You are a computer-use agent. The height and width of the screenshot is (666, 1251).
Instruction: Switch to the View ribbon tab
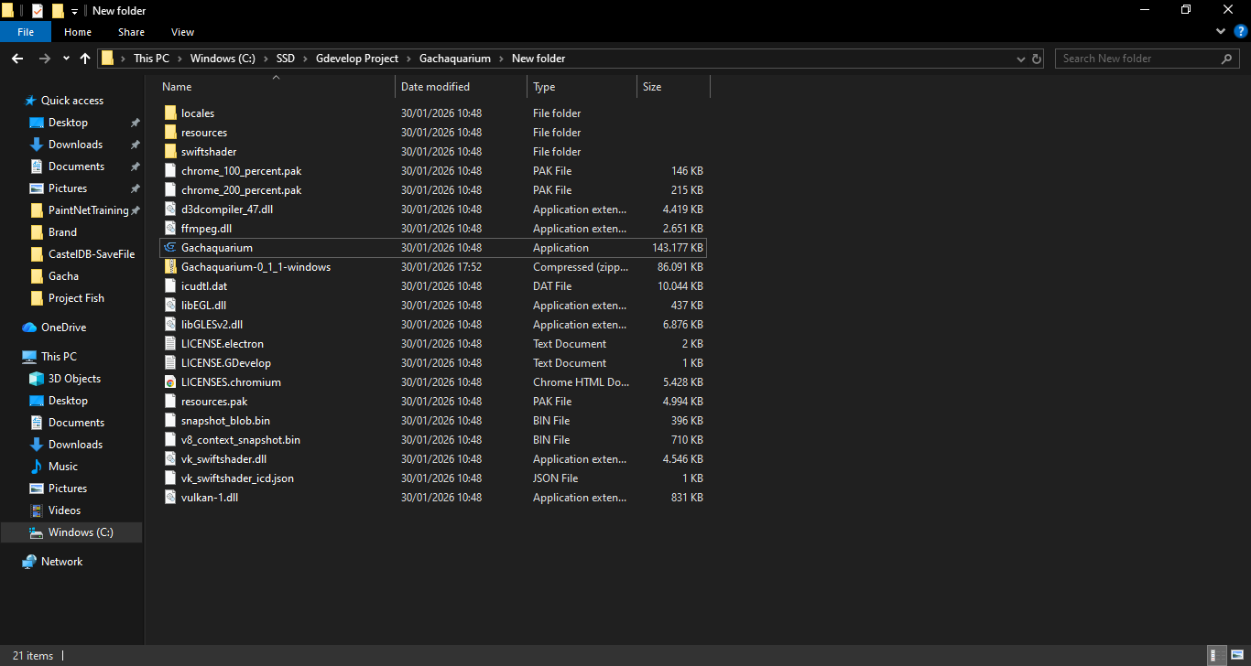182,32
